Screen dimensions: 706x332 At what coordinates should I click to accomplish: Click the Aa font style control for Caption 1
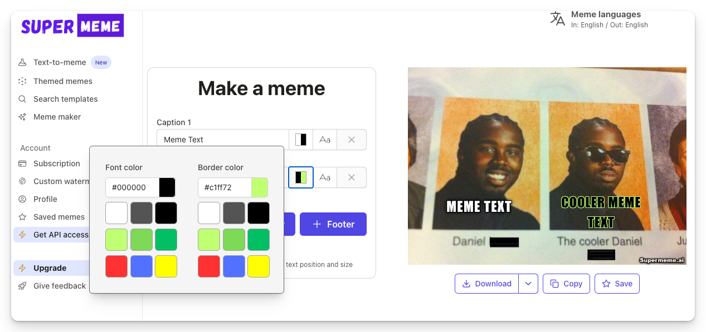tap(324, 140)
